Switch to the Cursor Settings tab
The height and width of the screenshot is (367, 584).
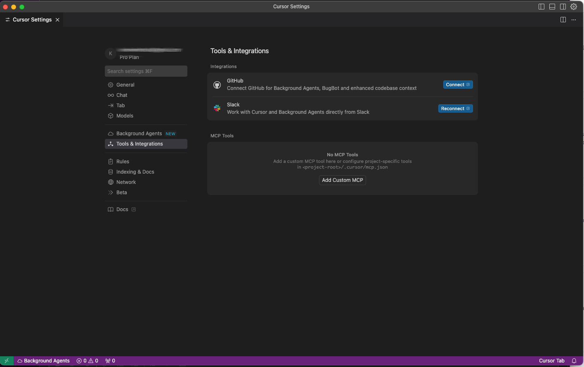pyautogui.click(x=32, y=19)
